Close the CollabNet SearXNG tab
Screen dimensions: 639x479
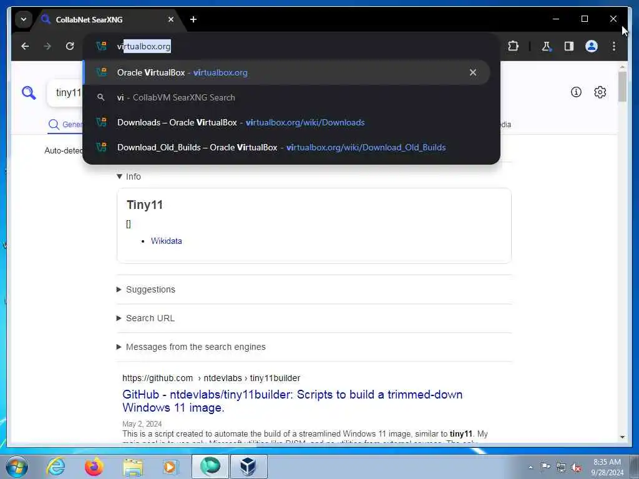171,19
